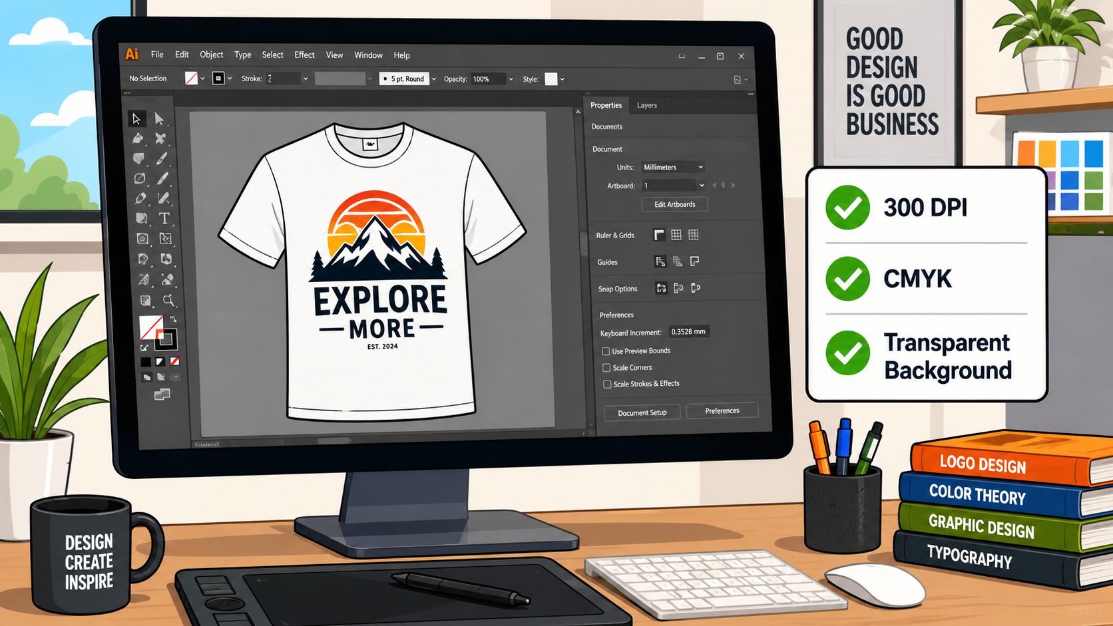Check Scale Strokes & Effects option
This screenshot has width=1113, height=626.
pyautogui.click(x=607, y=385)
